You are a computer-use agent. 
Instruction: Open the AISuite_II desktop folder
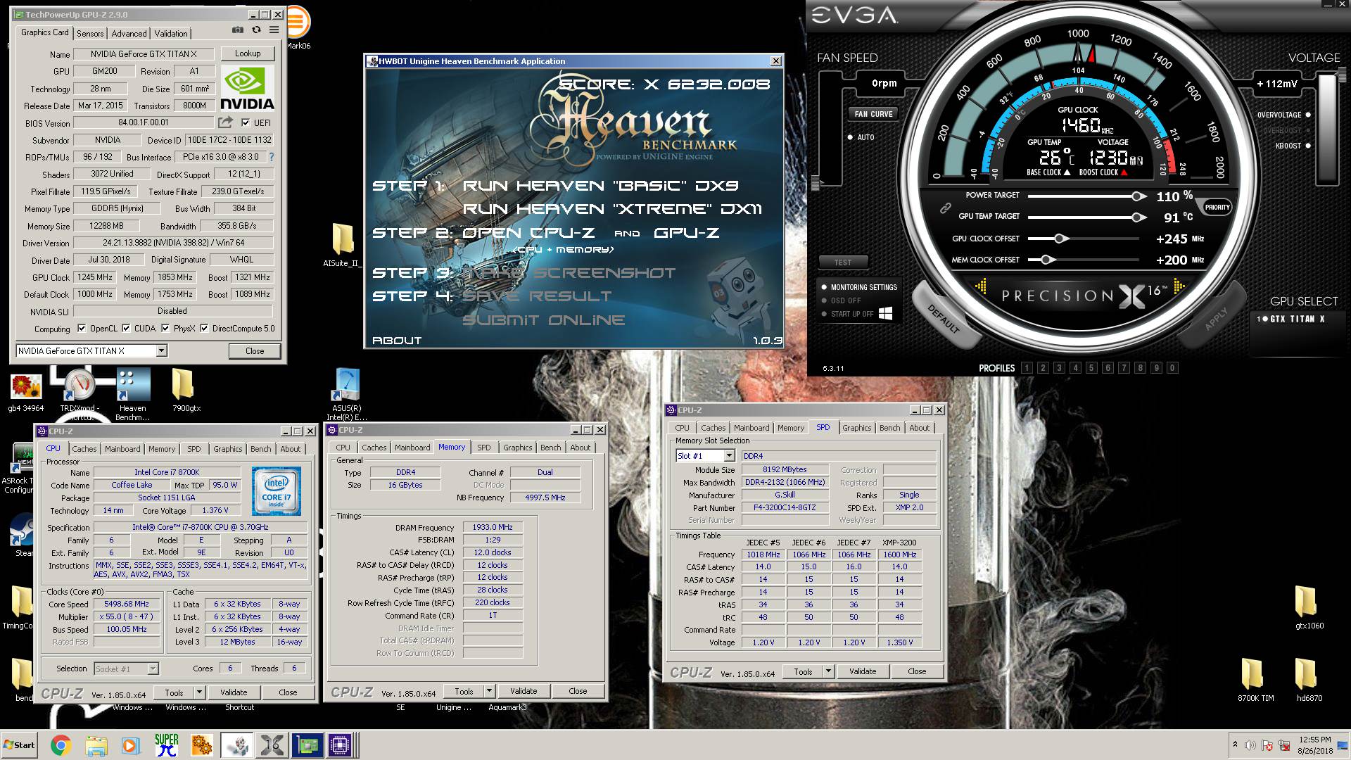[341, 246]
